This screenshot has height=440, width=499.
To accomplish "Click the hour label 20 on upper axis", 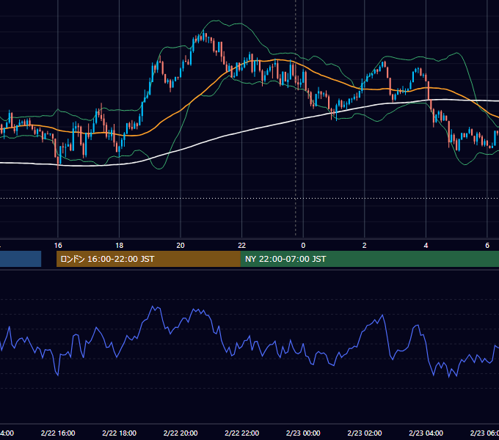I will coord(181,246).
